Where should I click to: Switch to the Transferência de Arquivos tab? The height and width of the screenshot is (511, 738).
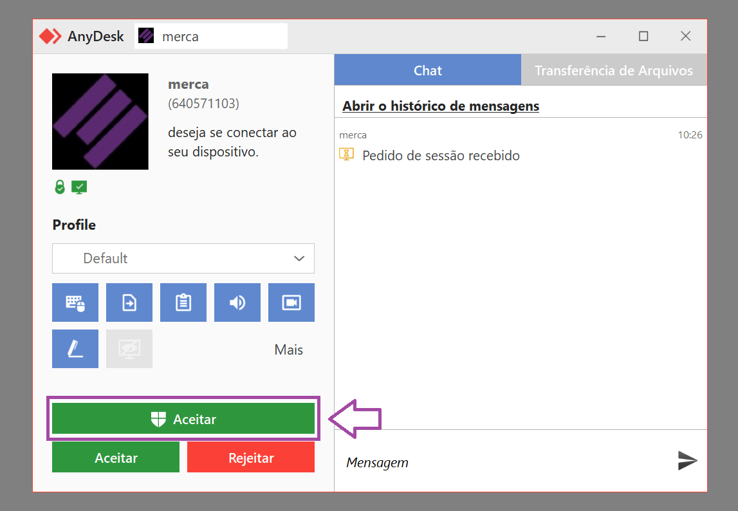[614, 70]
